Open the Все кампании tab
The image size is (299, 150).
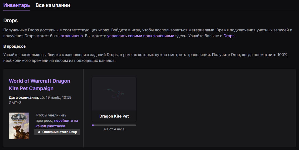point(53,5)
